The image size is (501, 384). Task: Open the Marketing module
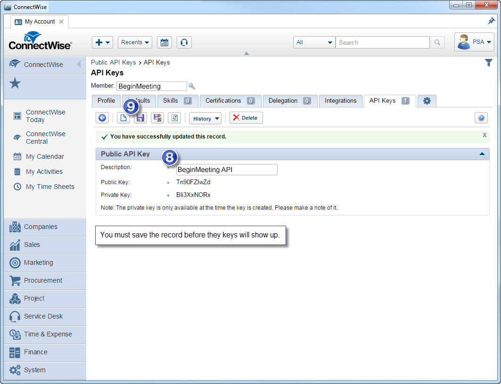tap(45, 263)
